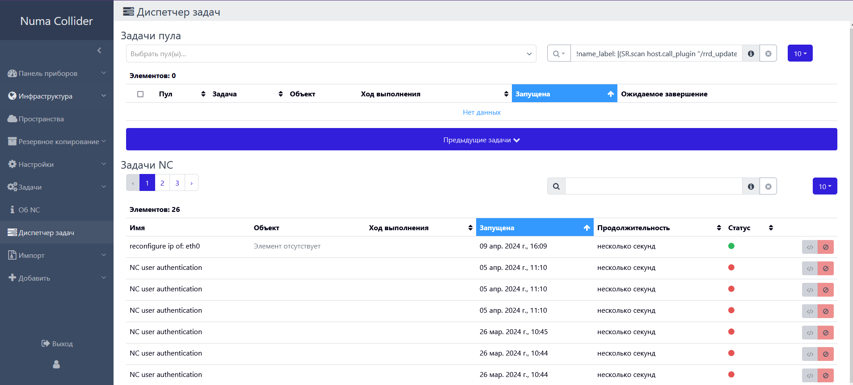The height and width of the screenshot is (385, 853).
Task: Click the Нет данных message
Action: pos(481,112)
